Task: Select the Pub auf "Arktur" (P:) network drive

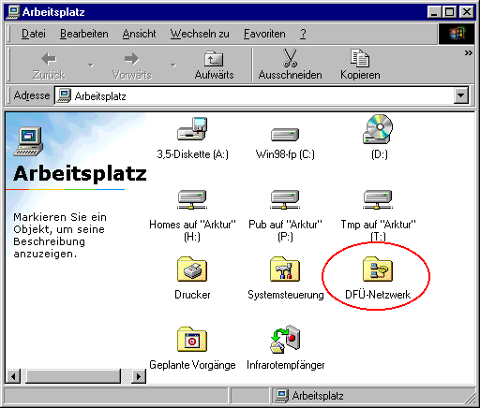Action: point(285,199)
